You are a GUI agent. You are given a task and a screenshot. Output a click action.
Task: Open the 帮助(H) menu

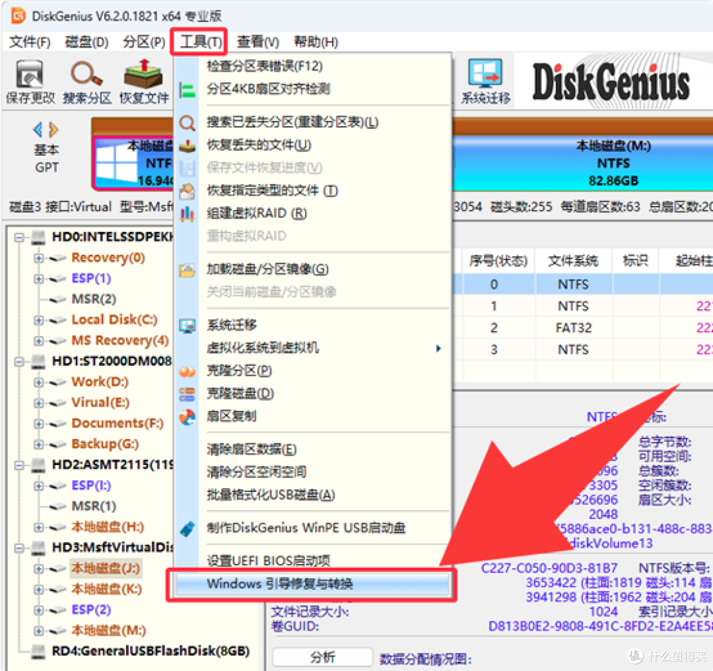tap(316, 42)
